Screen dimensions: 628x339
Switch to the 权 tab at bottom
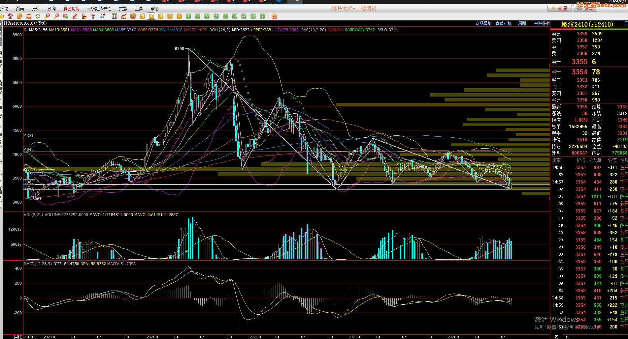click(568, 337)
